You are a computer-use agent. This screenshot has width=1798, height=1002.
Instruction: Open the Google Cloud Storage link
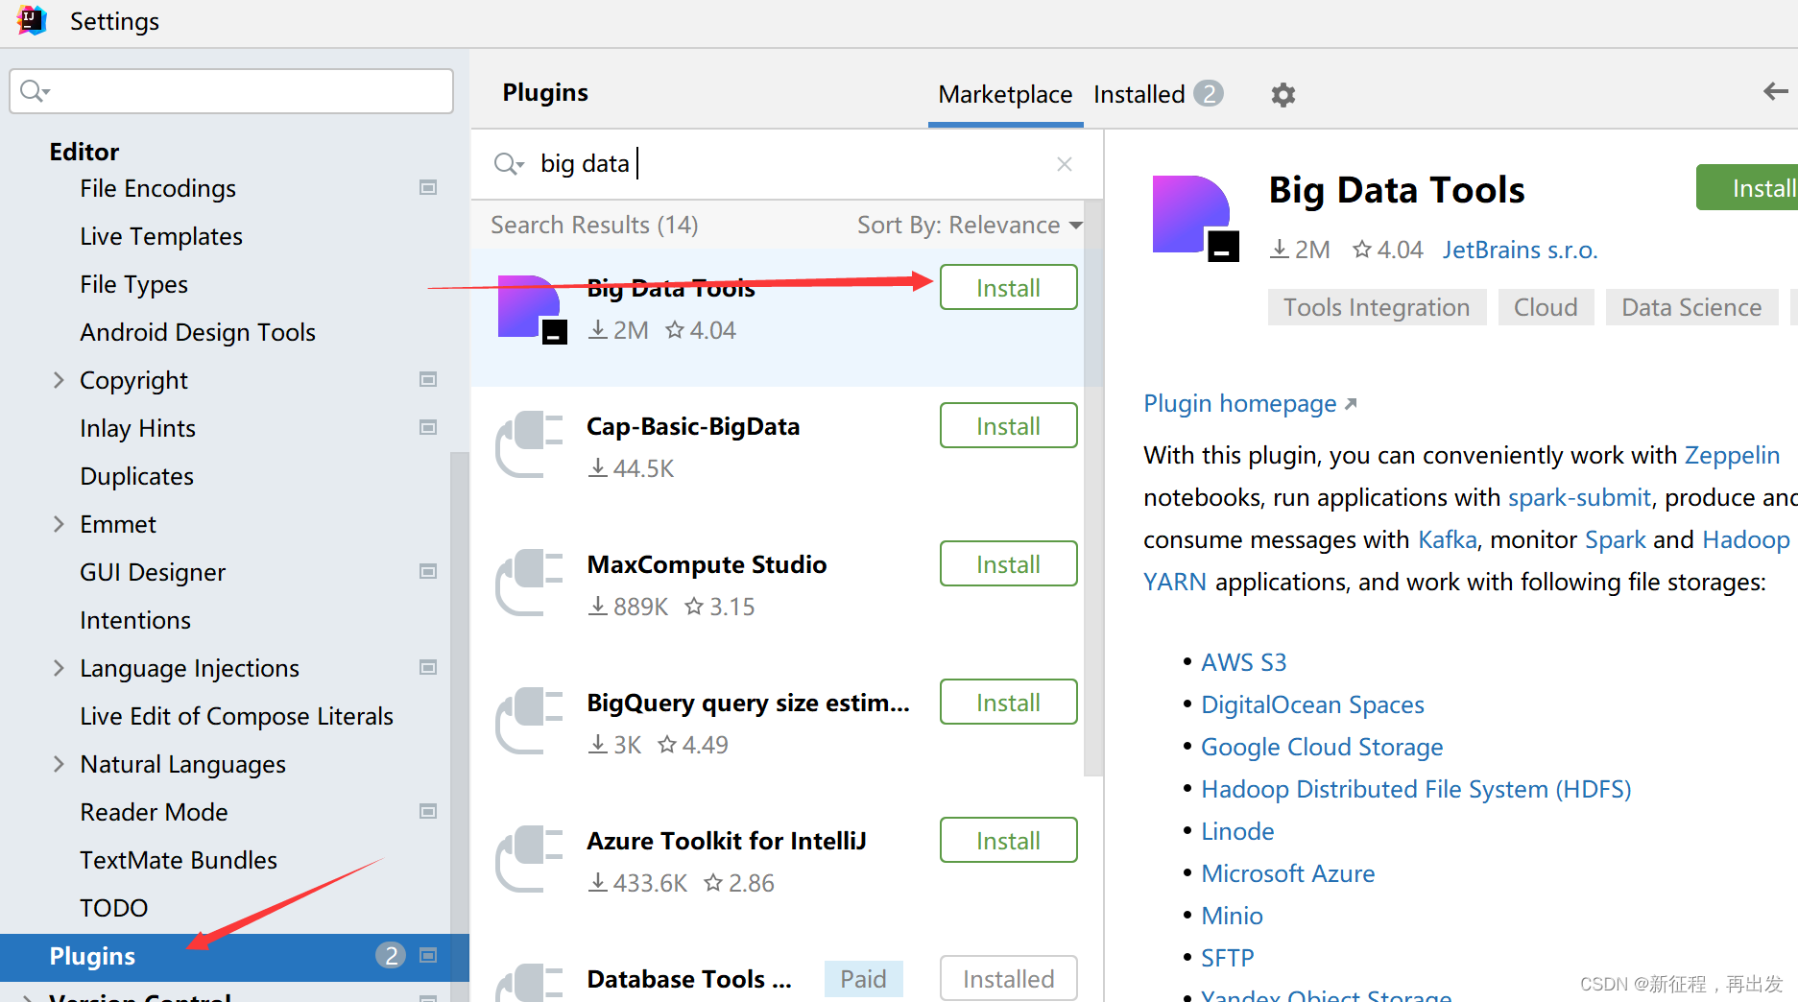tap(1322, 747)
